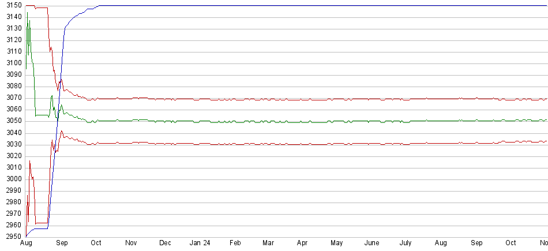This screenshot has height=251, width=548.
Task: Click the 'May' x-axis label
Action: [x=337, y=243]
